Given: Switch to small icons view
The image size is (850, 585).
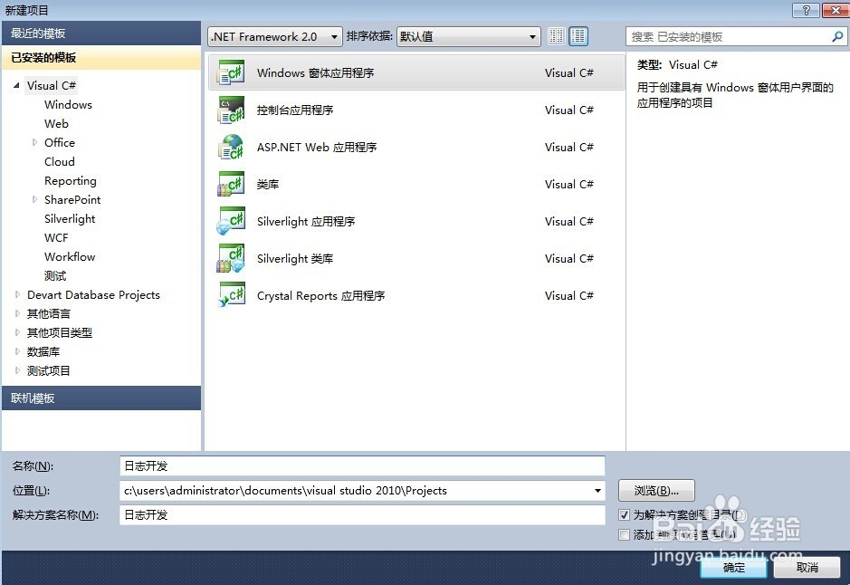Looking at the screenshot, I should (x=556, y=36).
